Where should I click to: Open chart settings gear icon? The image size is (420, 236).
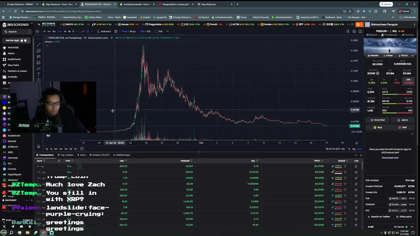click(354, 31)
